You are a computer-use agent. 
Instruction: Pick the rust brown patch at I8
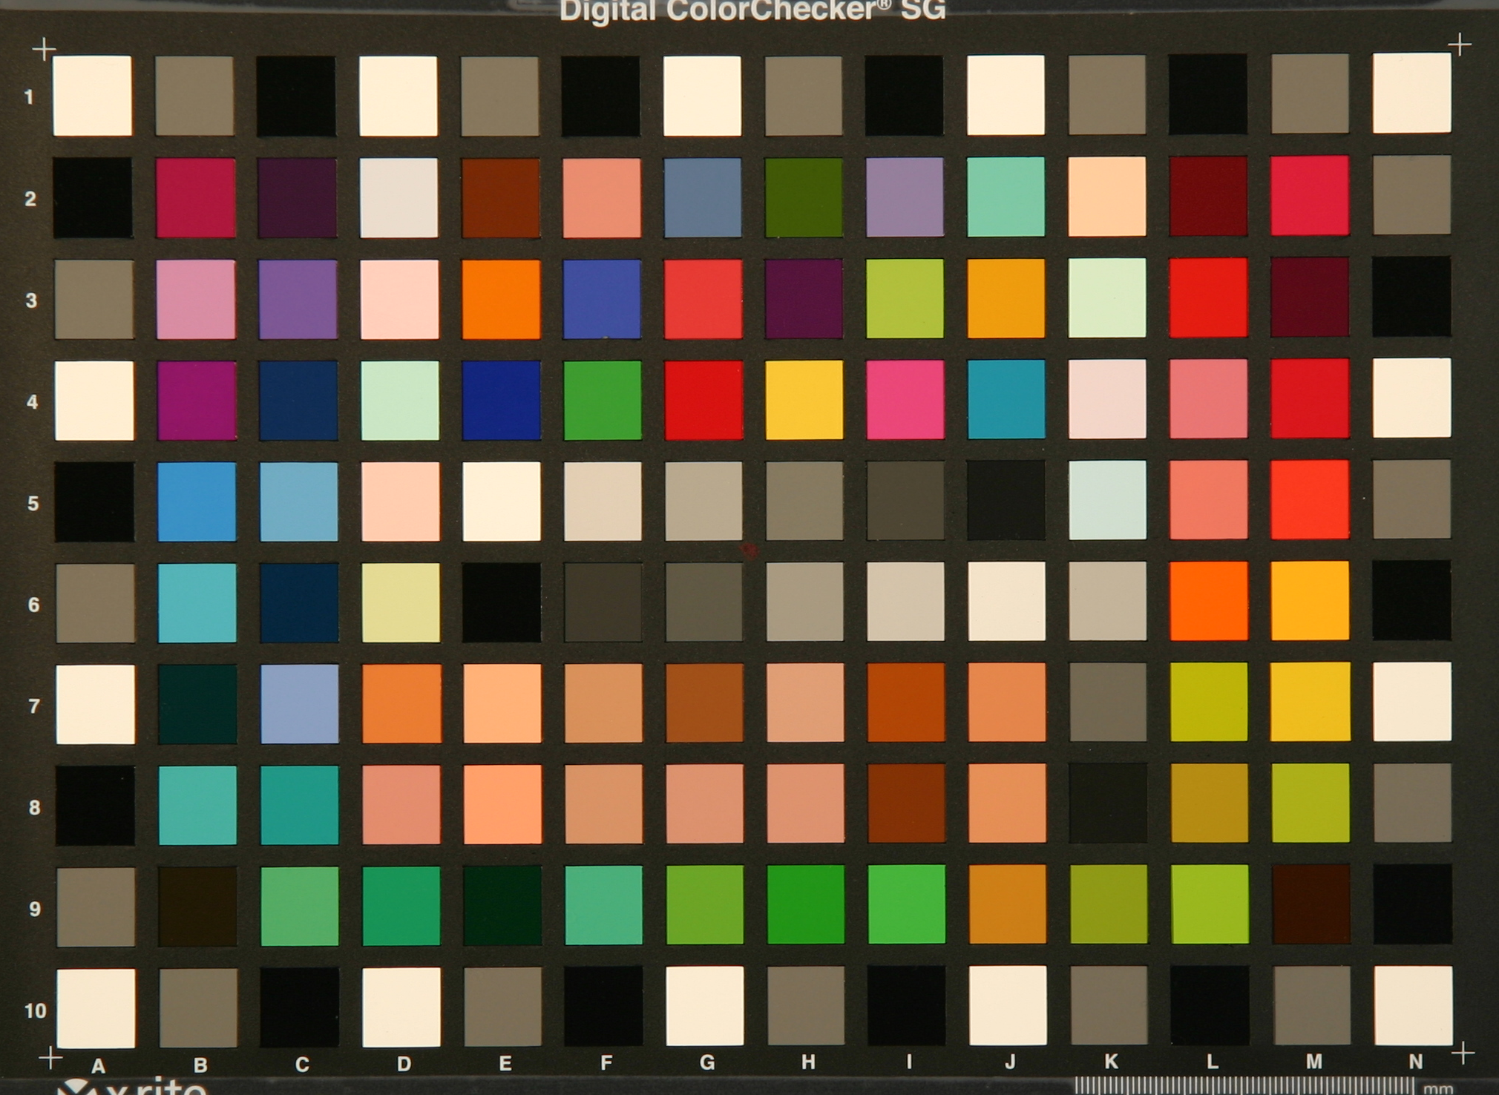pyautogui.click(x=907, y=803)
